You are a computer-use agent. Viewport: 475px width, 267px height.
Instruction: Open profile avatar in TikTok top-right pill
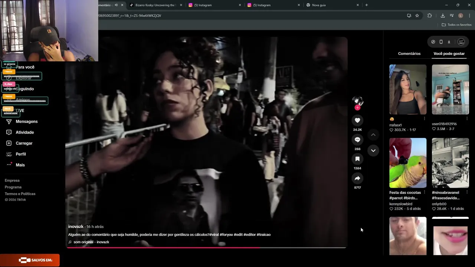pos(461,42)
